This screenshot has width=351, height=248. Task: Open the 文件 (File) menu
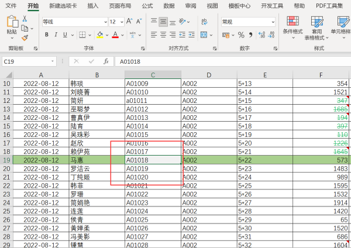11,6
